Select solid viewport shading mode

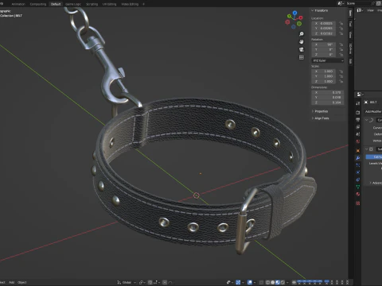point(273,282)
